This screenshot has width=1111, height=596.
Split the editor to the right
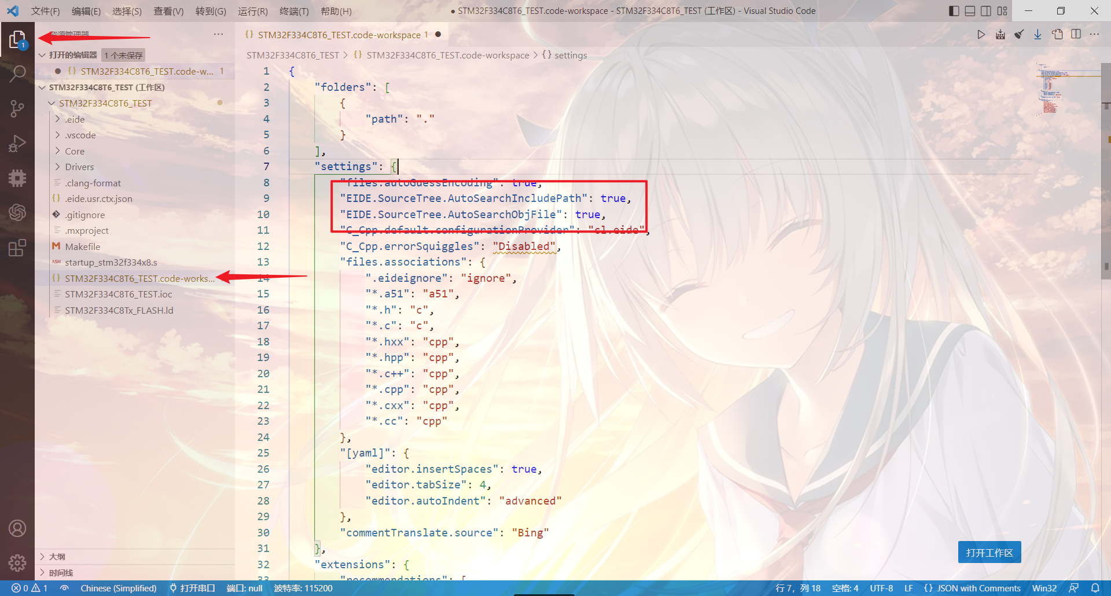pyautogui.click(x=1076, y=35)
